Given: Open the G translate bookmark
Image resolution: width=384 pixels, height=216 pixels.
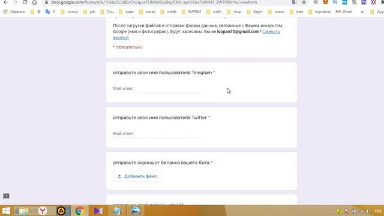Looking at the screenshot, I should click(50, 11).
